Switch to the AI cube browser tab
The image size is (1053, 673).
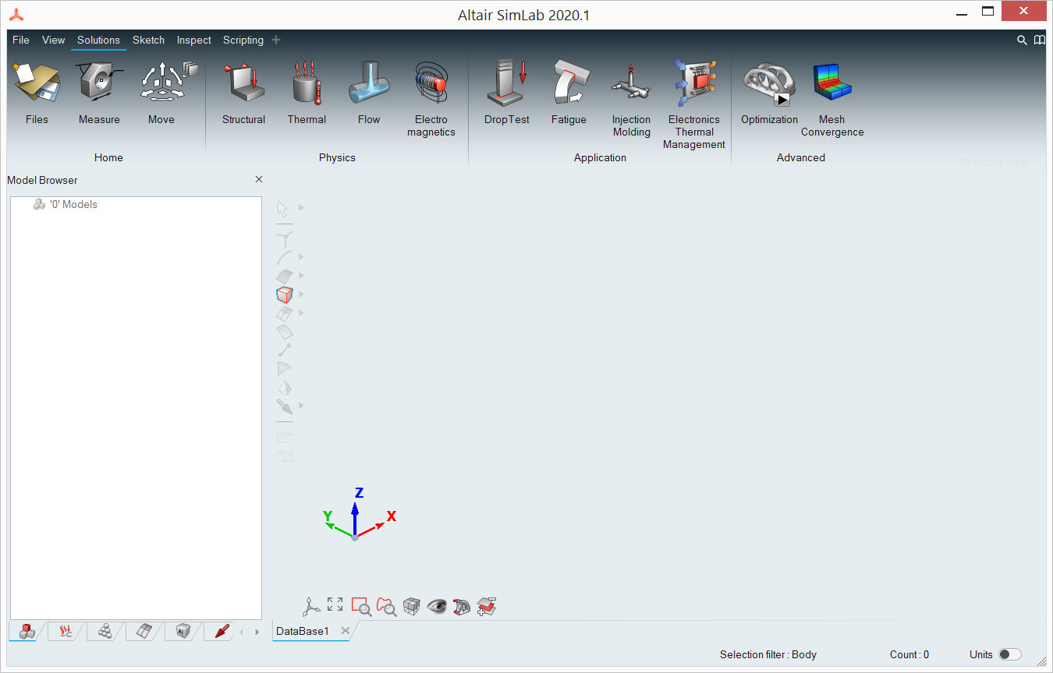[183, 631]
